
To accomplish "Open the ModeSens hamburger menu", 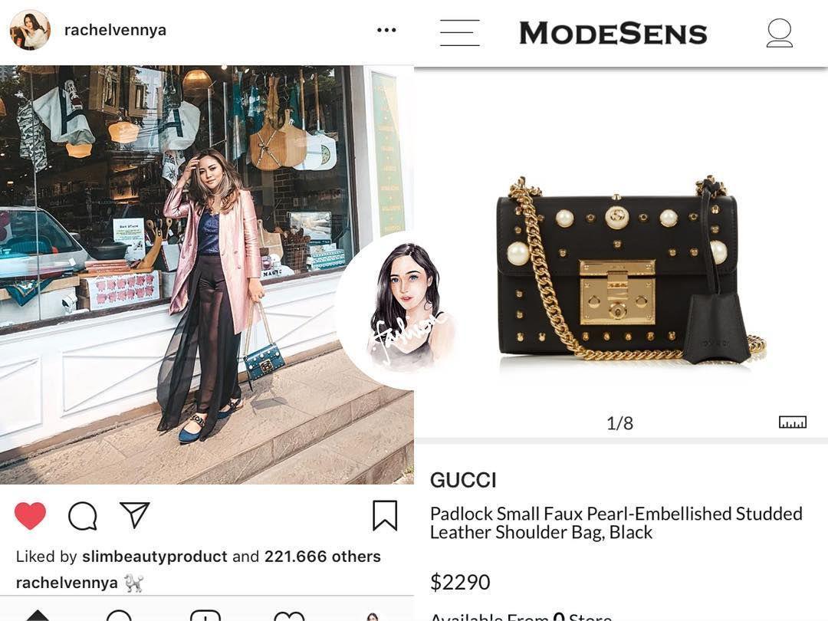I will pos(459,33).
